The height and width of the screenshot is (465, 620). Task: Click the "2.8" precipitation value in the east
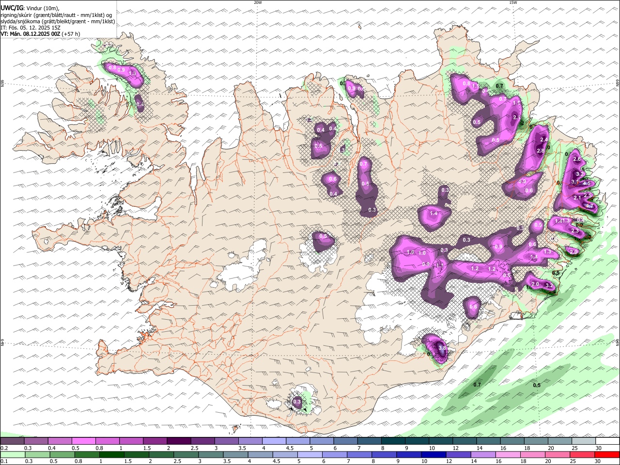[x=541, y=151]
